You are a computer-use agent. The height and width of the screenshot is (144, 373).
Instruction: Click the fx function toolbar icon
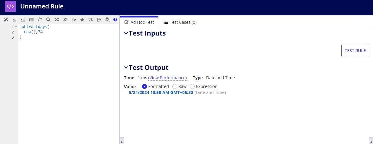coord(74,20)
